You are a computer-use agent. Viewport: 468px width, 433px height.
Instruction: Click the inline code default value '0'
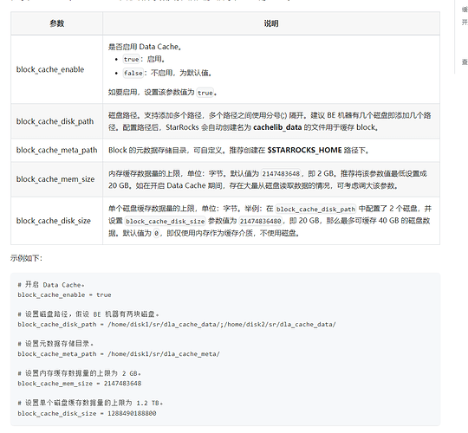coord(156,234)
